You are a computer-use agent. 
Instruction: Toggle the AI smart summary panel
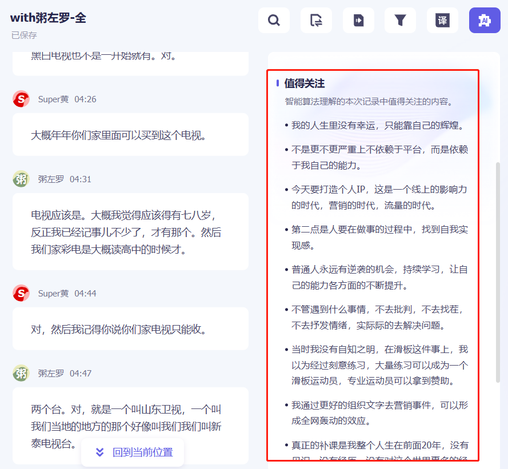click(484, 20)
